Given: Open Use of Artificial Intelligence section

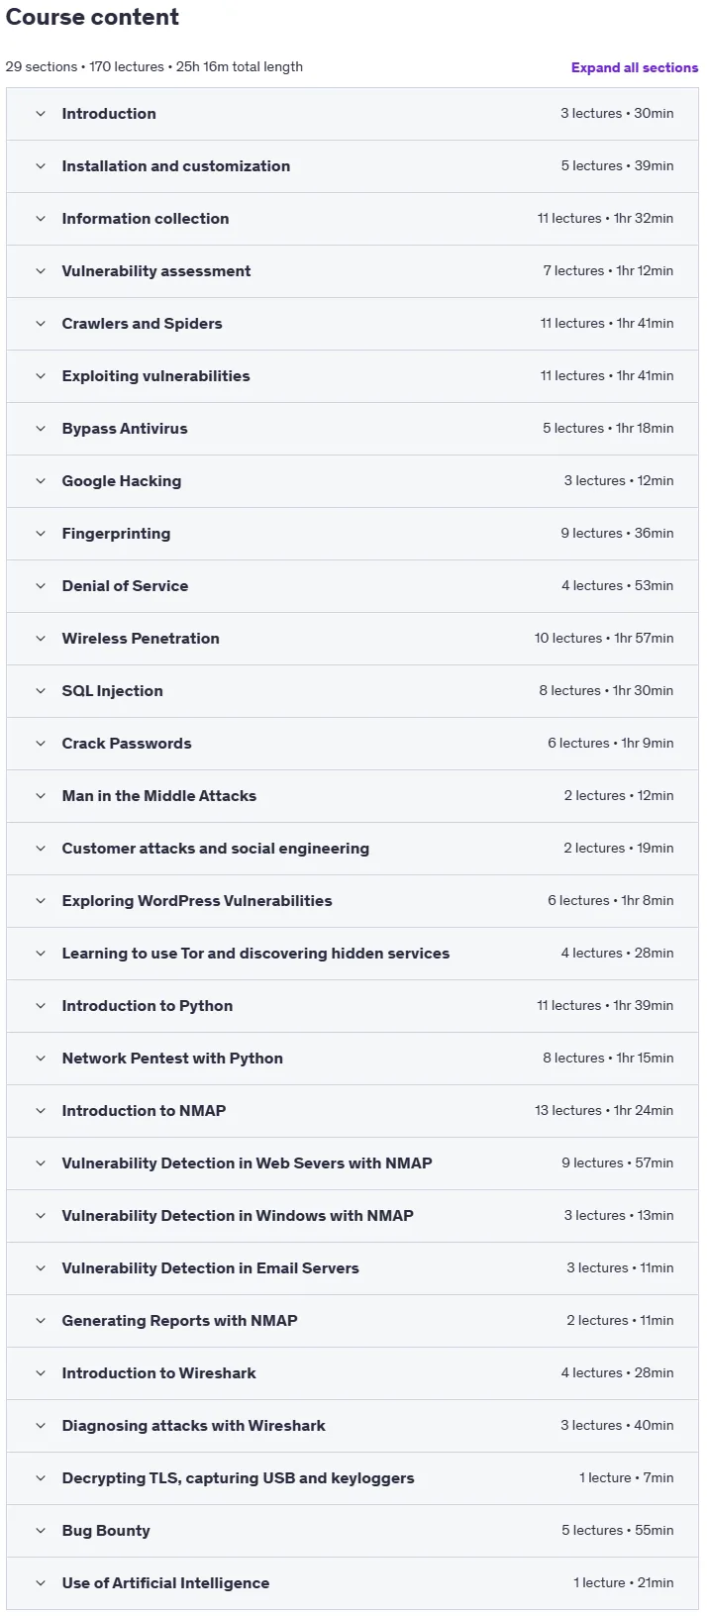Looking at the screenshot, I should [x=353, y=1583].
